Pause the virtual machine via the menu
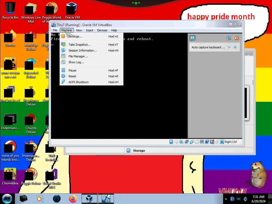This screenshot has width=272, height=204. click(x=91, y=70)
